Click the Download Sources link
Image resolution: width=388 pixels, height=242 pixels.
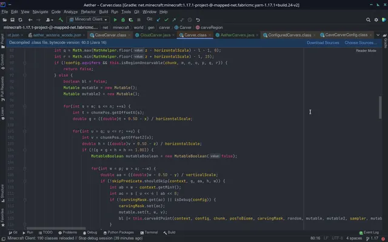point(323,43)
